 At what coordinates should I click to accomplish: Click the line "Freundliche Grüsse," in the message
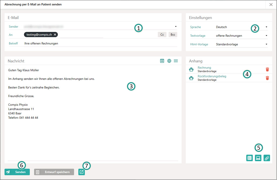[x=21, y=96]
